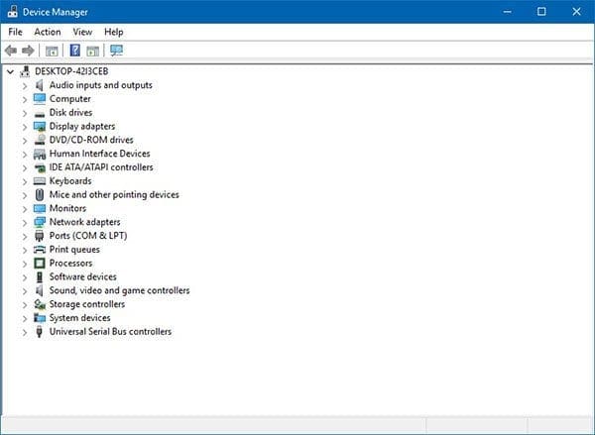The height and width of the screenshot is (435, 595).
Task: Open the View menu
Action: point(82,32)
